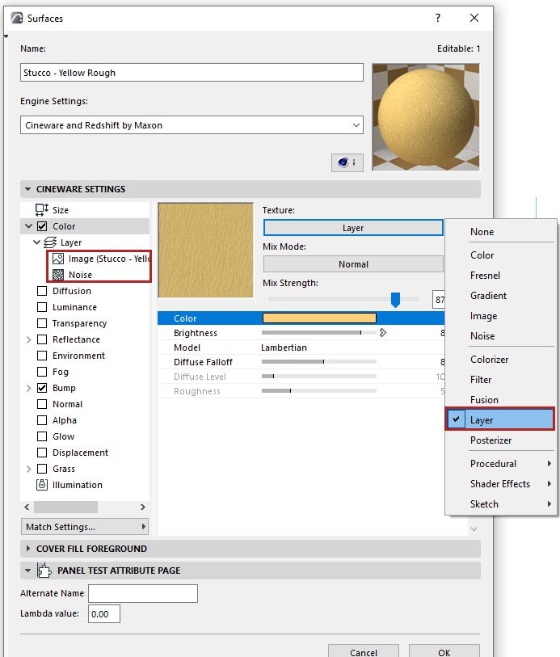Click the Alternate Name input field
Screen dimensions: 560x657
143,593
